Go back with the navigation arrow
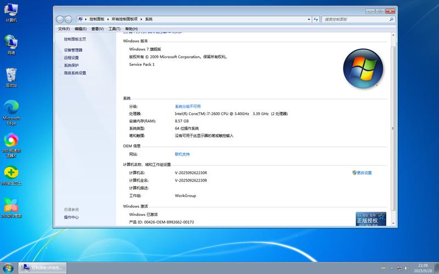 pyautogui.click(x=60, y=19)
